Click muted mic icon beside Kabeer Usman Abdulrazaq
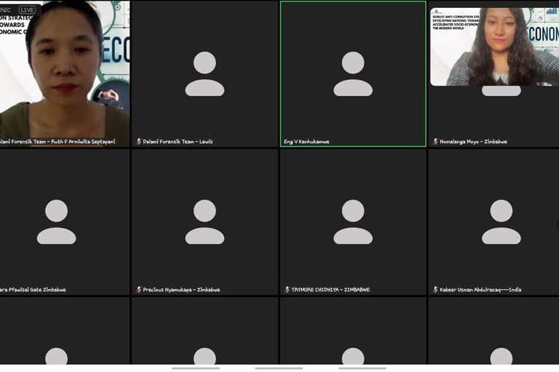The image size is (559, 372). pos(435,289)
